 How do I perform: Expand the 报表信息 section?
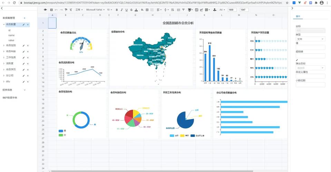25,90
